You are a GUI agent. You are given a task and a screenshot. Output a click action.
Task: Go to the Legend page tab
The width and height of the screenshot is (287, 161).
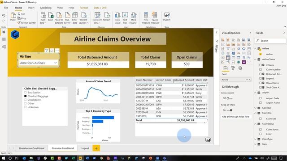pyautogui.click(x=85, y=148)
